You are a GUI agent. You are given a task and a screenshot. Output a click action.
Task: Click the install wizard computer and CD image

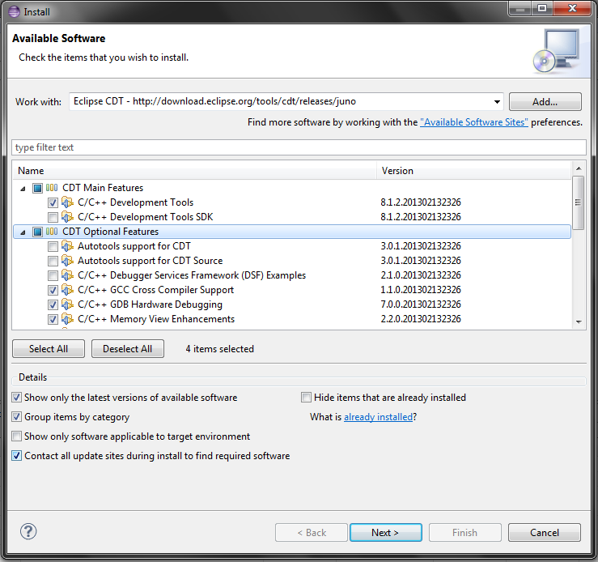[x=556, y=52]
